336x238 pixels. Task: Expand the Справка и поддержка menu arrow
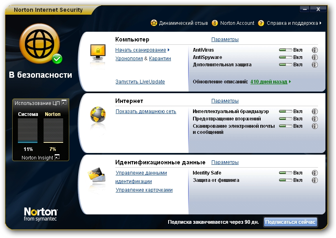click(x=321, y=23)
